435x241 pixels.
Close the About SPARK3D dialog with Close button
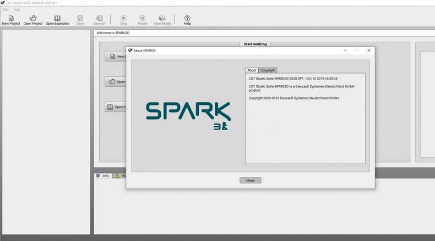[250, 181]
